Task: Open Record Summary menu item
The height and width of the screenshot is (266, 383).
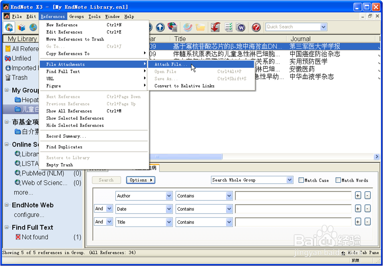Action: 94,136
